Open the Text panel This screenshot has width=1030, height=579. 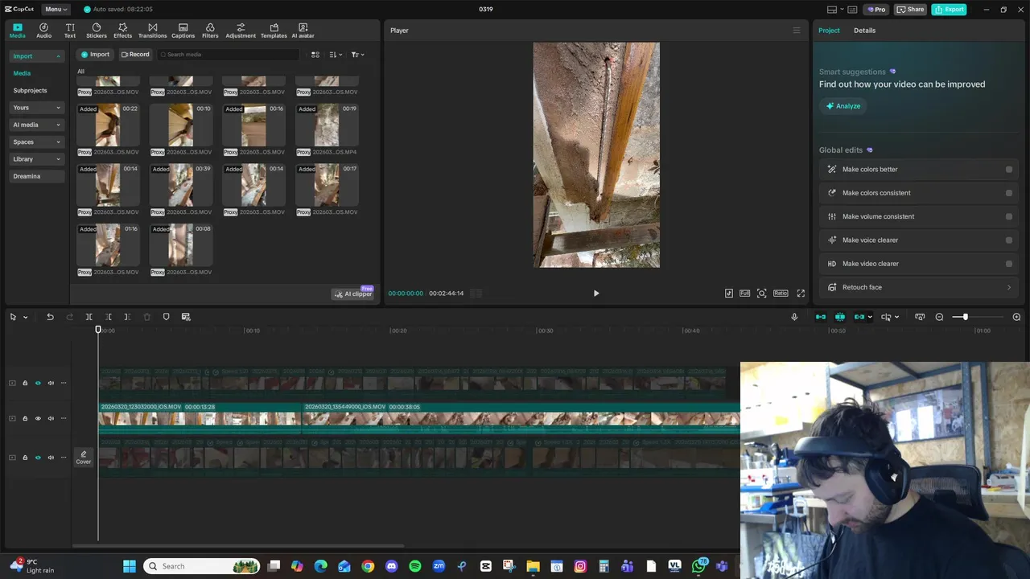click(70, 31)
